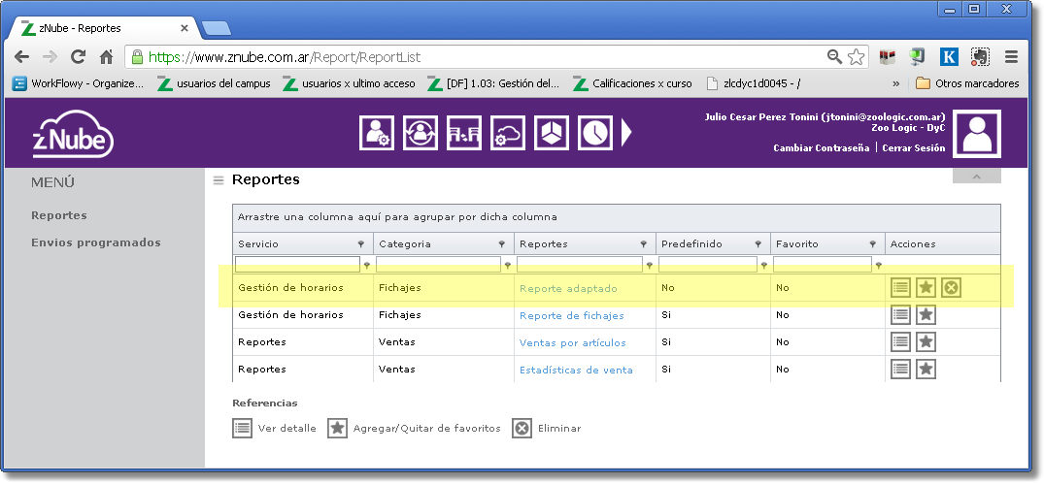Toggle favorite star for Reporte de fichajes
The height and width of the screenshot is (484, 1044).
pyautogui.click(x=926, y=314)
